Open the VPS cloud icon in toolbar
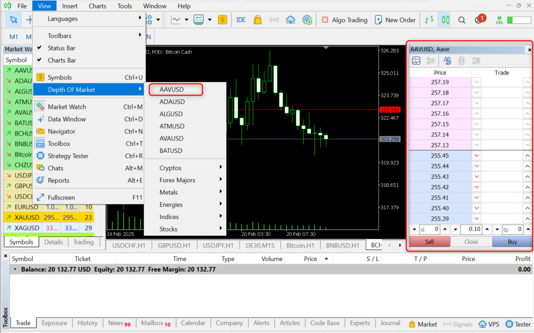The width and height of the screenshot is (534, 333). point(291,20)
